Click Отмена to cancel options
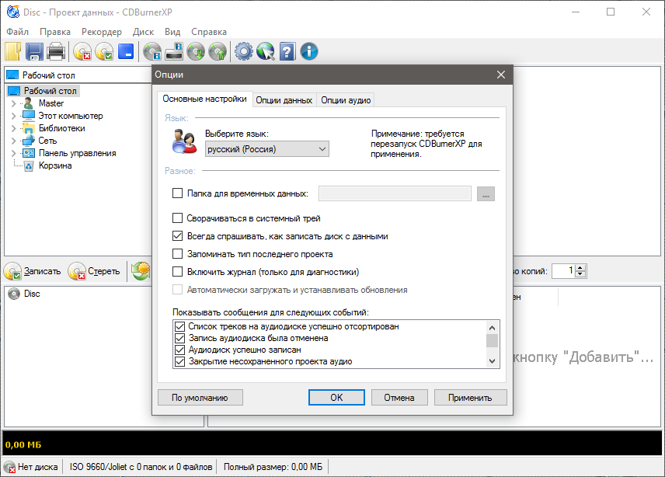The width and height of the screenshot is (665, 477). (399, 398)
